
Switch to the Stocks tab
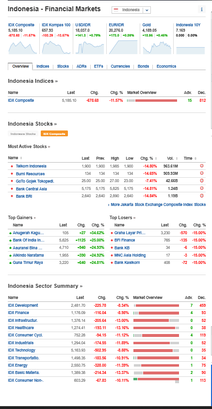point(63,66)
